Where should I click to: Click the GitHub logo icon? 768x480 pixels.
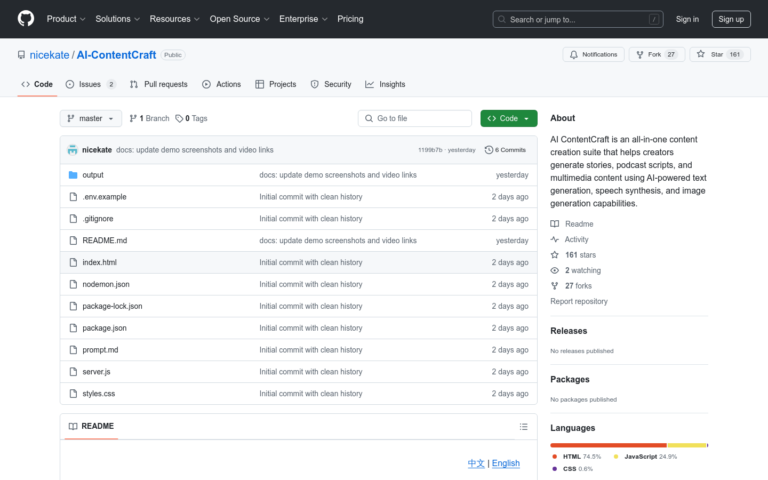tap(26, 19)
